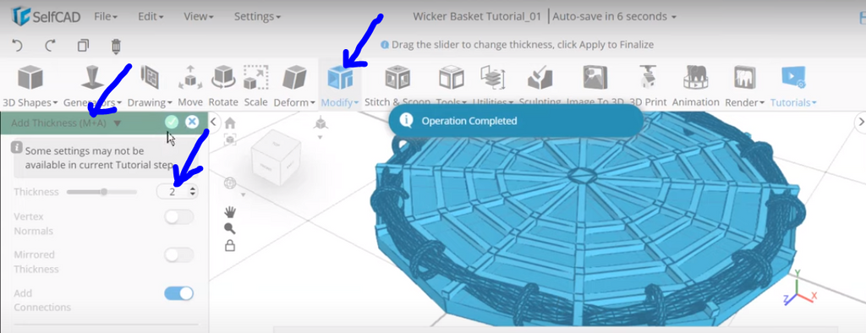The width and height of the screenshot is (866, 333).
Task: Select the Rotate tool
Action: tap(223, 85)
